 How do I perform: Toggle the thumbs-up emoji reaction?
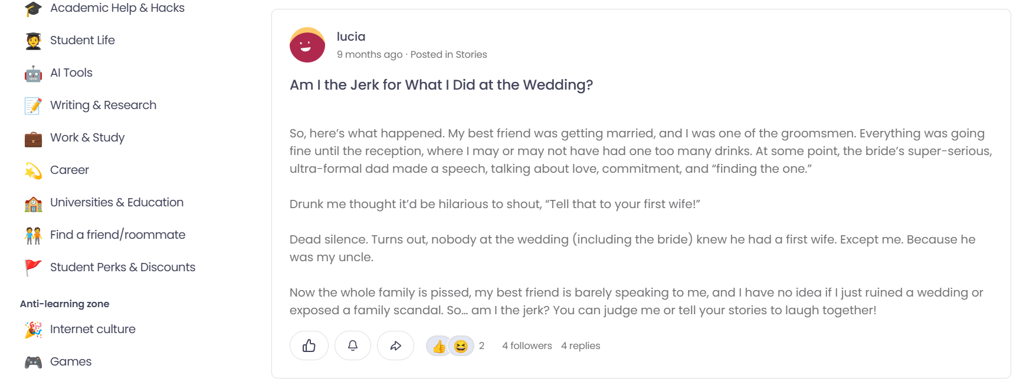(439, 345)
